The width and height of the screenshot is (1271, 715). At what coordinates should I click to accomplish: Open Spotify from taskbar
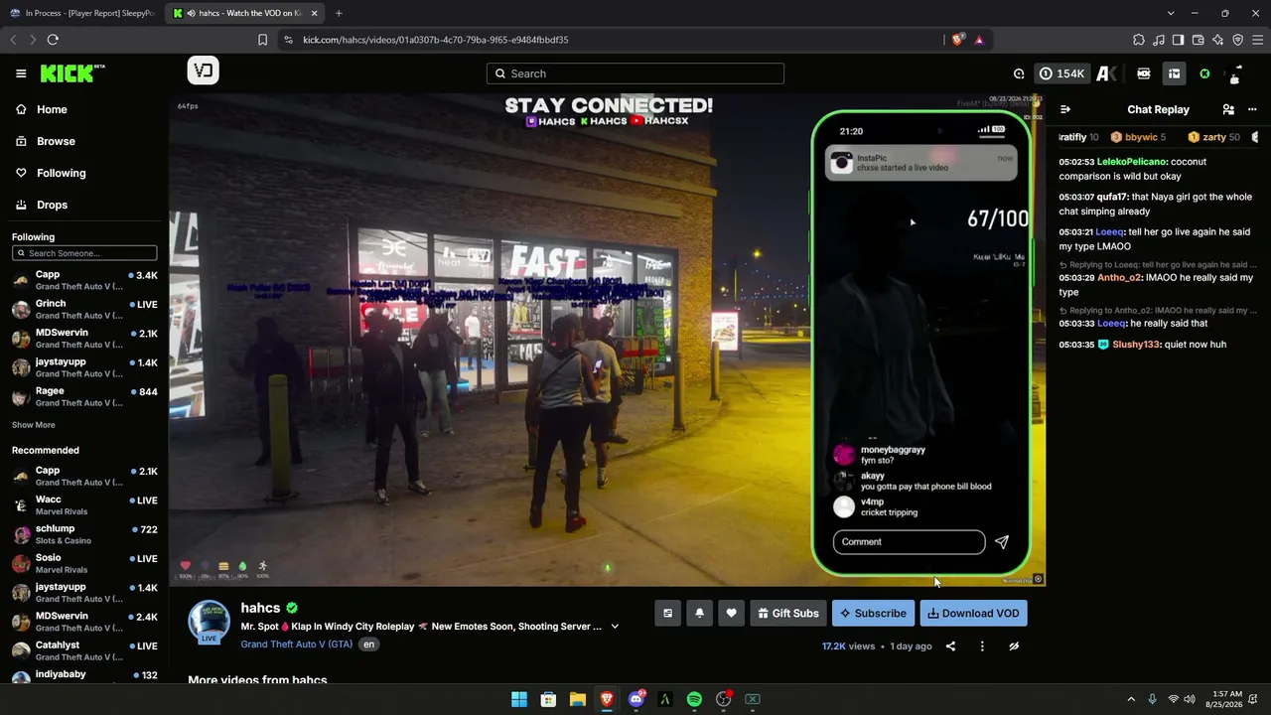point(694,699)
